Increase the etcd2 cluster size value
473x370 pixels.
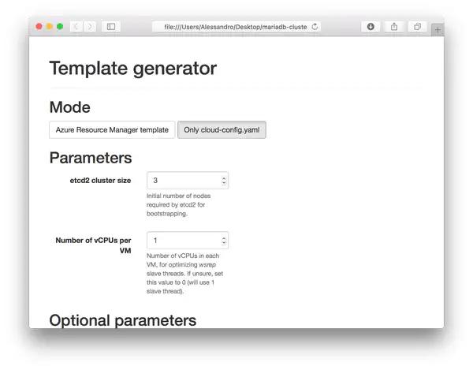(x=224, y=178)
